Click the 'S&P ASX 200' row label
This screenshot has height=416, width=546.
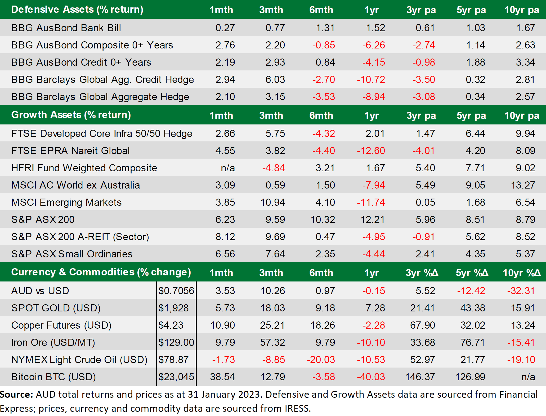coord(43,220)
